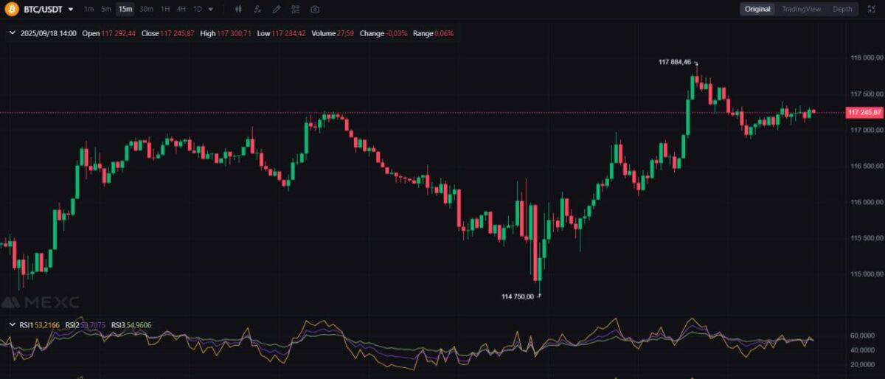885x379 pixels.
Task: Click the current price tag 117 245,87
Action: (864, 112)
